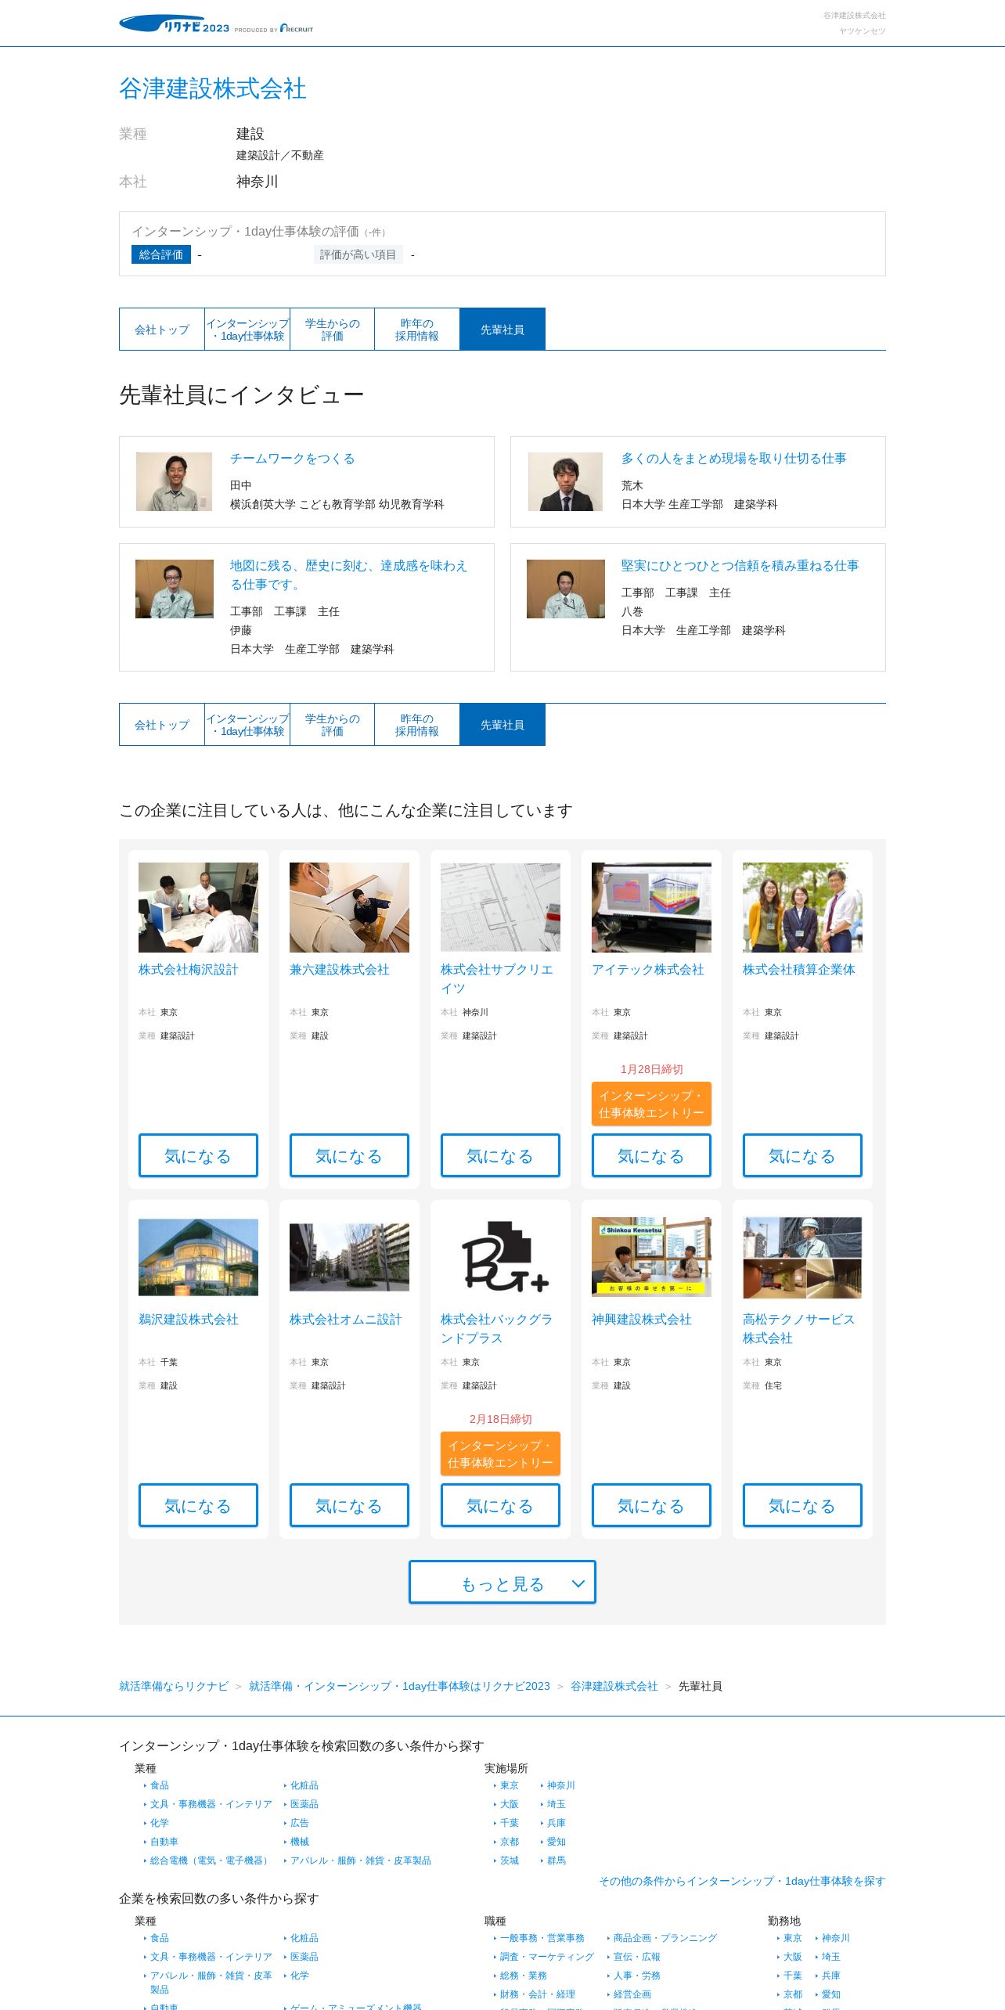Screen dimensions: 1005x2010
Task: Open 兼六建設株式会社 company link
Action: (x=340, y=970)
